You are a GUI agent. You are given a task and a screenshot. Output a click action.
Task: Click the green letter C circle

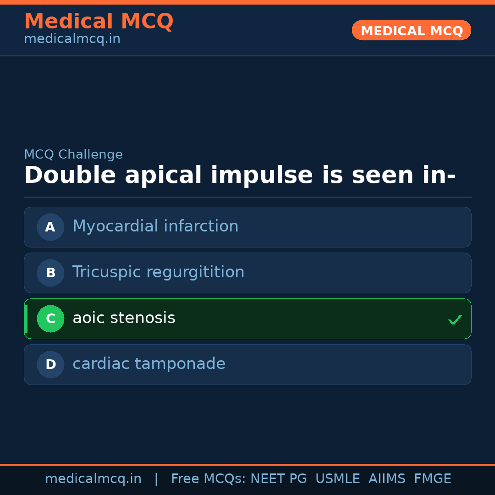pyautogui.click(x=50, y=319)
